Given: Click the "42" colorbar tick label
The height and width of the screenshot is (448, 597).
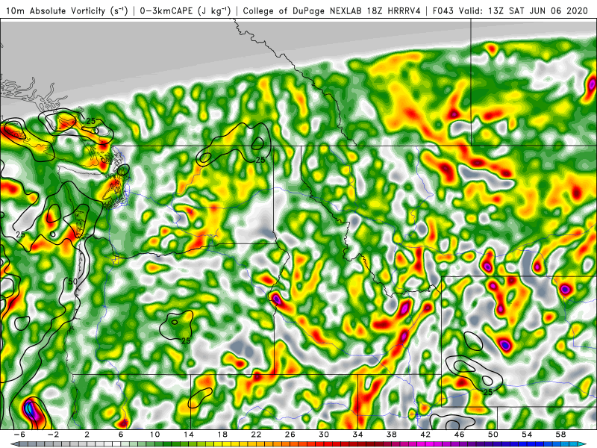Looking at the screenshot, I should 425,435.
